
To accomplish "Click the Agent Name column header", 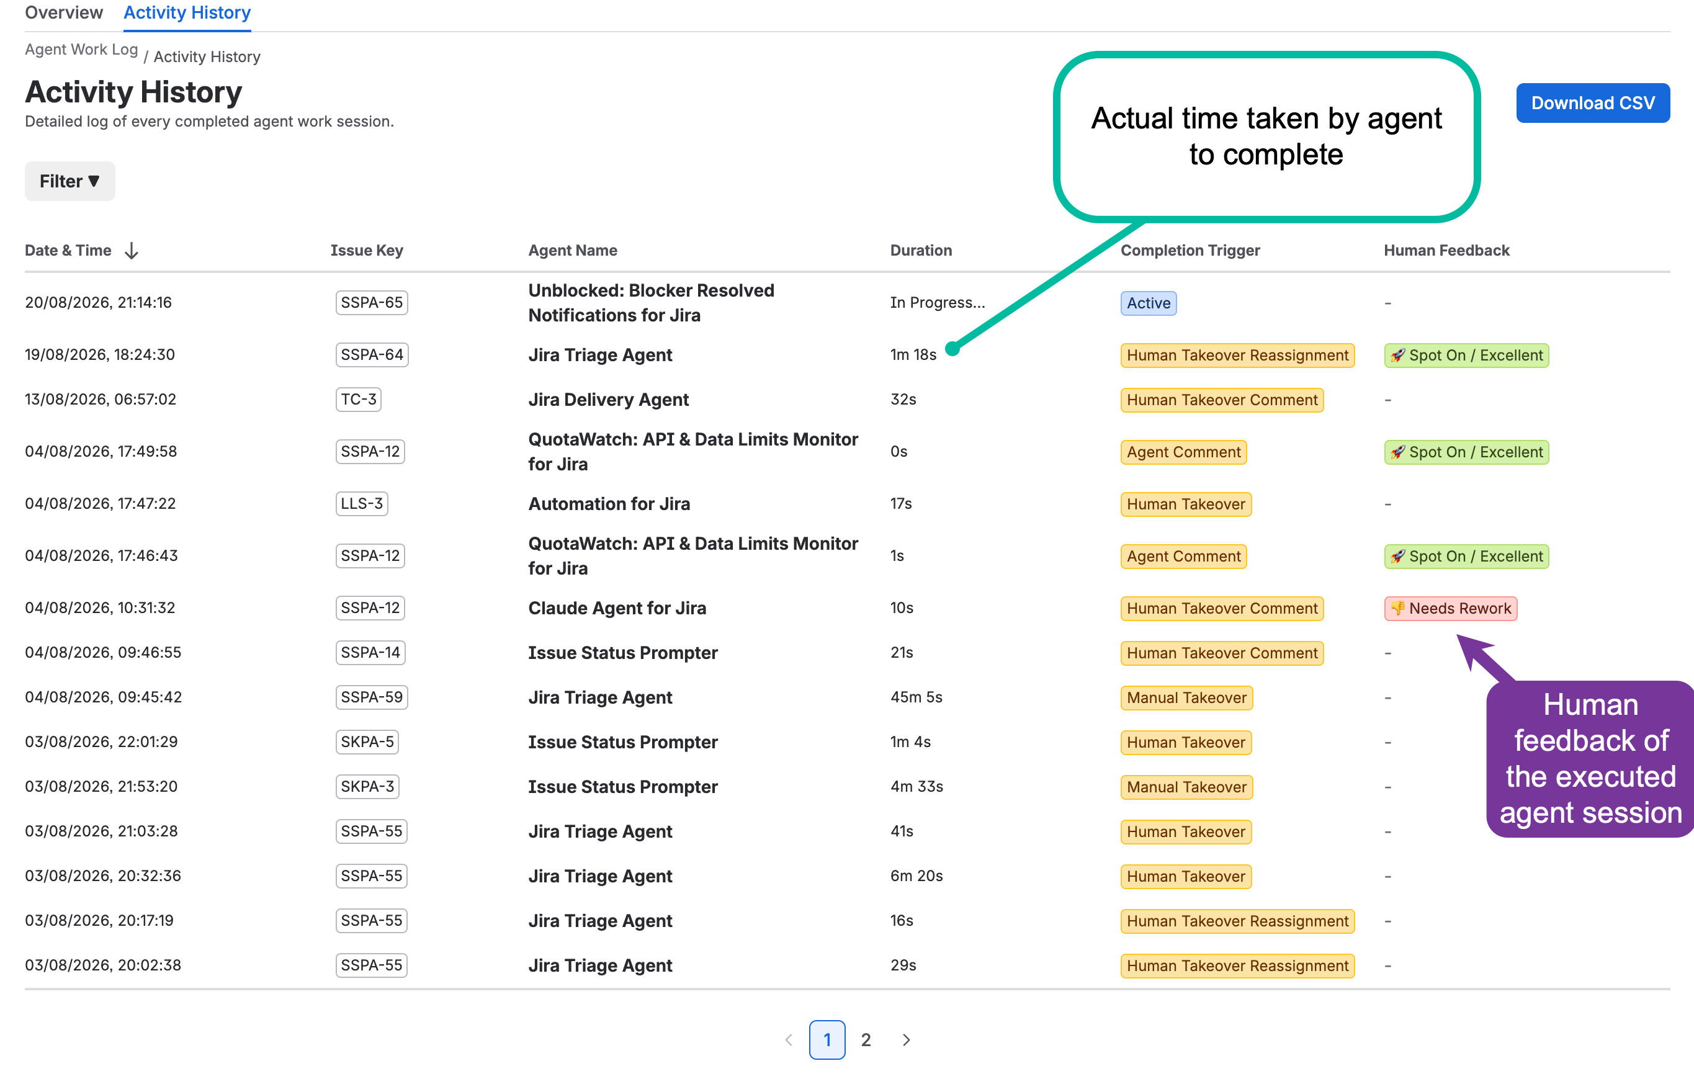I will click(x=573, y=251).
